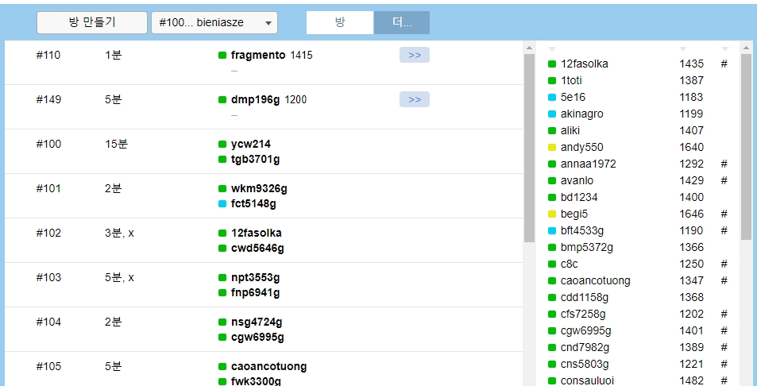Viewport: 757px width, 386px height.
Task: Click the green status icon beside cdd1158g
Action: (x=552, y=298)
